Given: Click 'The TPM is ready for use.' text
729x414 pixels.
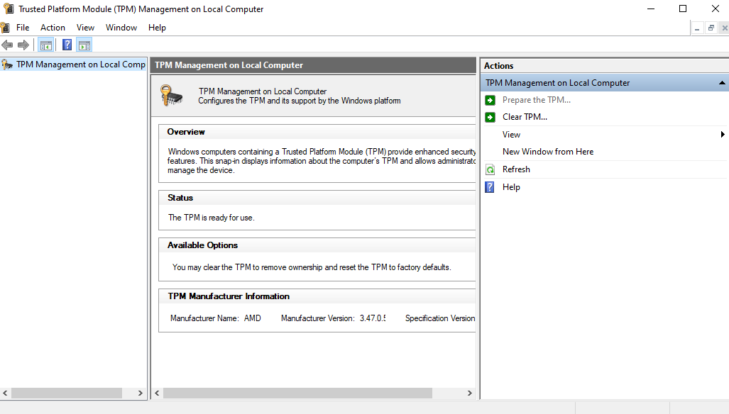Looking at the screenshot, I should [211, 218].
